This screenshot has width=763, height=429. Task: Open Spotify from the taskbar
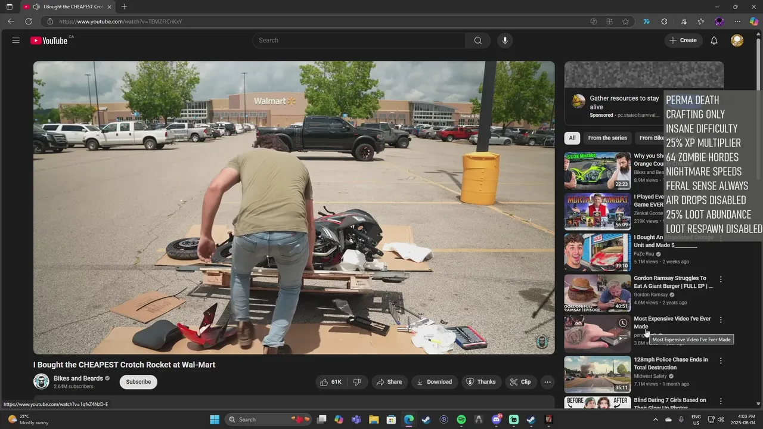point(461,419)
